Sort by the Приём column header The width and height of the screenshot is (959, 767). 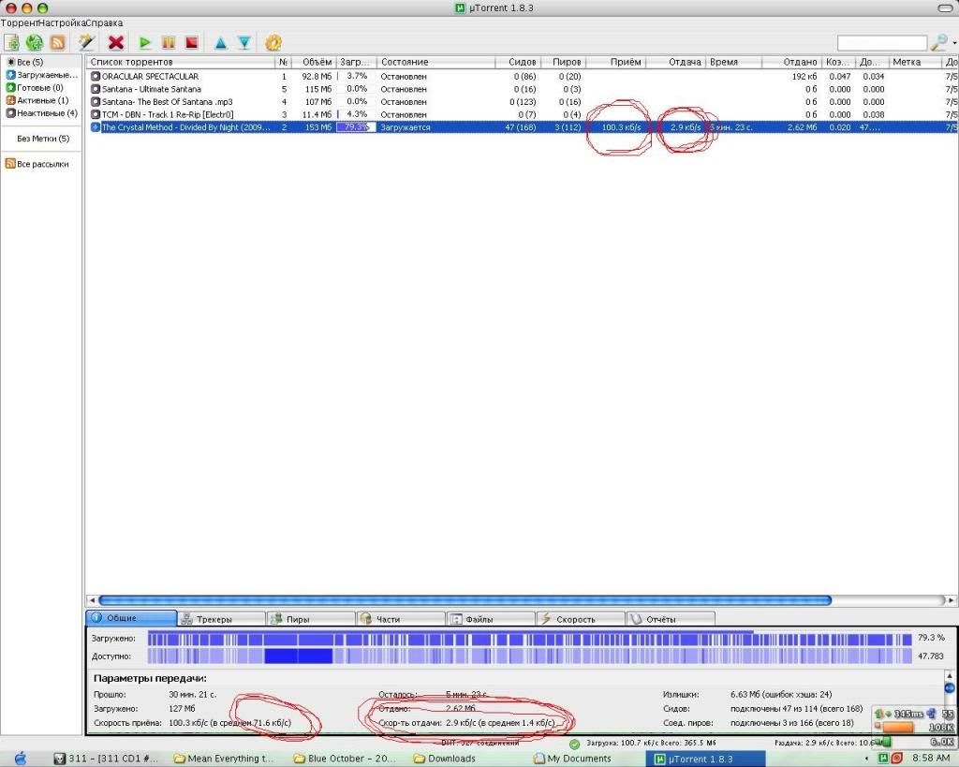(616, 62)
